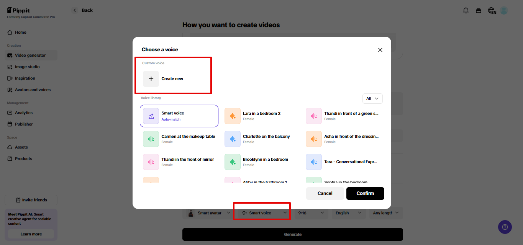
Task: Click the plus icon for custom voice
Action: 151,79
